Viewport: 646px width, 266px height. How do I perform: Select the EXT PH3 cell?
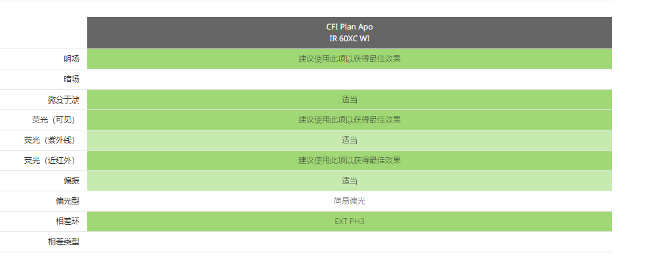click(x=349, y=221)
